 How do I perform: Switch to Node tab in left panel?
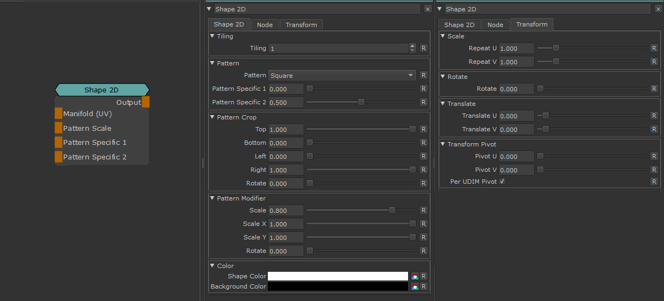(x=265, y=25)
